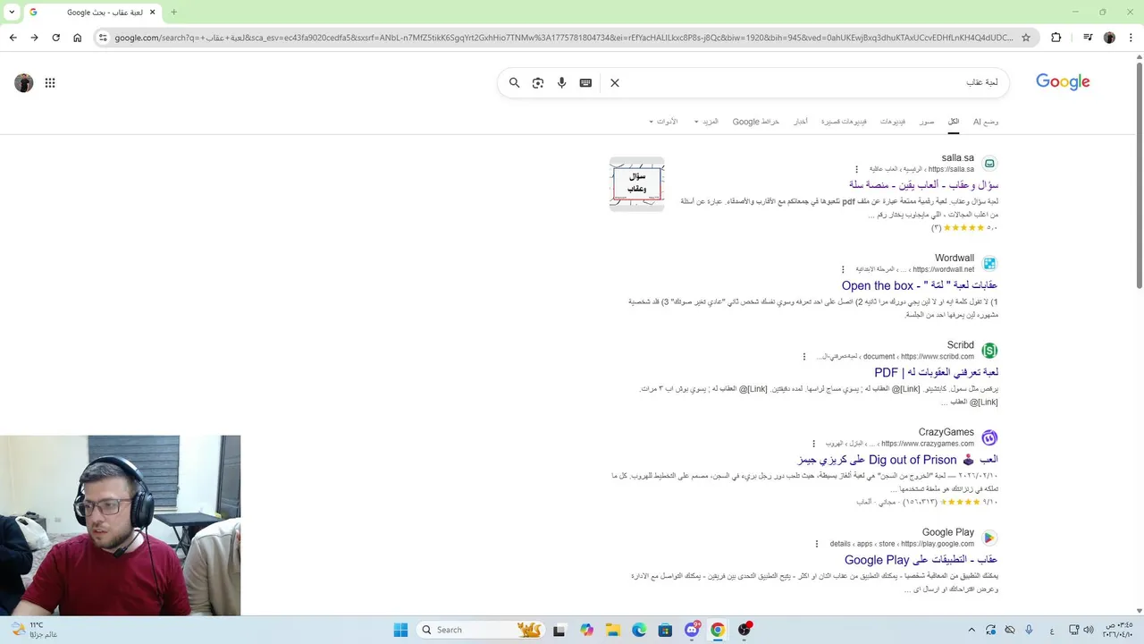Open the on-screen keyboard input tool
Screen dimensions: 1144x644
pos(585,82)
